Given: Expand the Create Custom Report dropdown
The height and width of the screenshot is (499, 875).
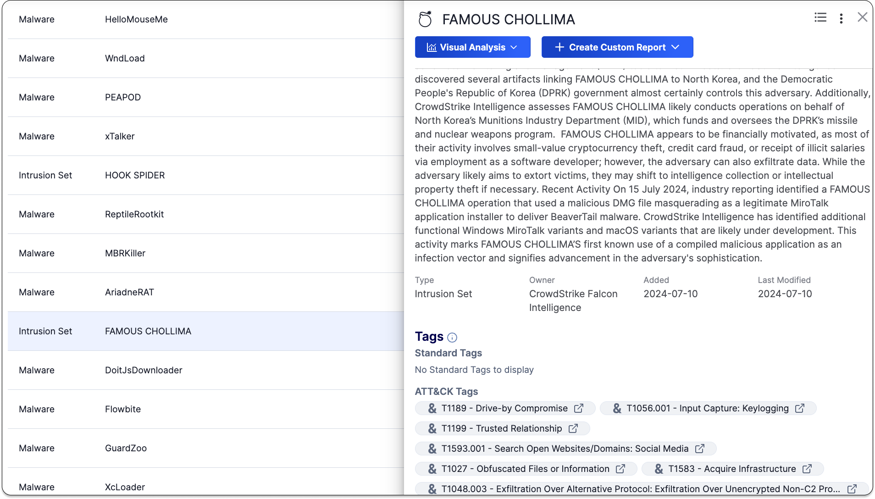Looking at the screenshot, I should (x=617, y=47).
